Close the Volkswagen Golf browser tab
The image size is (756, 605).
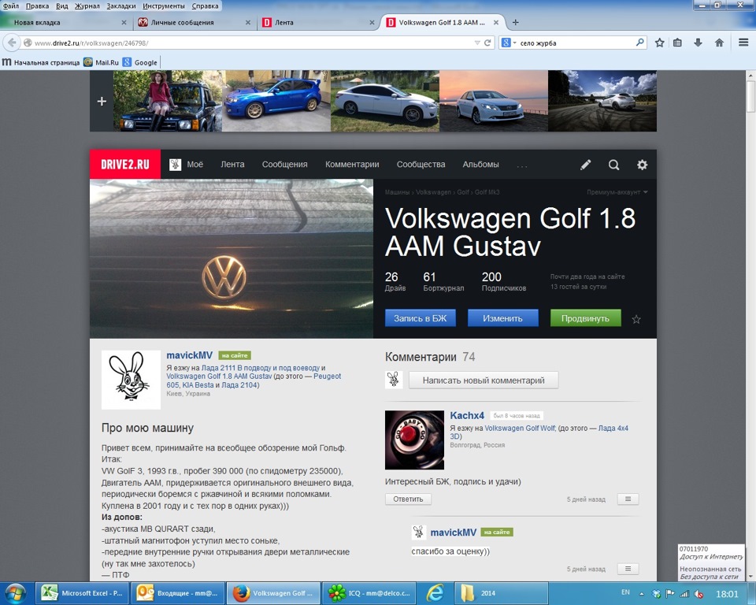point(495,22)
